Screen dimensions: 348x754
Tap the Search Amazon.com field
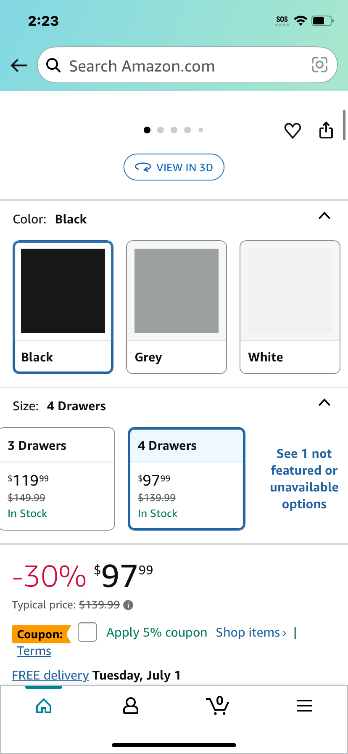click(187, 65)
